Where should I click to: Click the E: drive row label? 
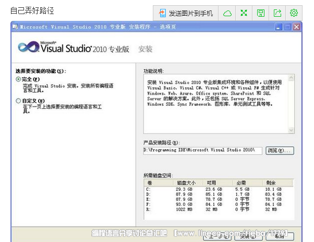(x=148, y=199)
